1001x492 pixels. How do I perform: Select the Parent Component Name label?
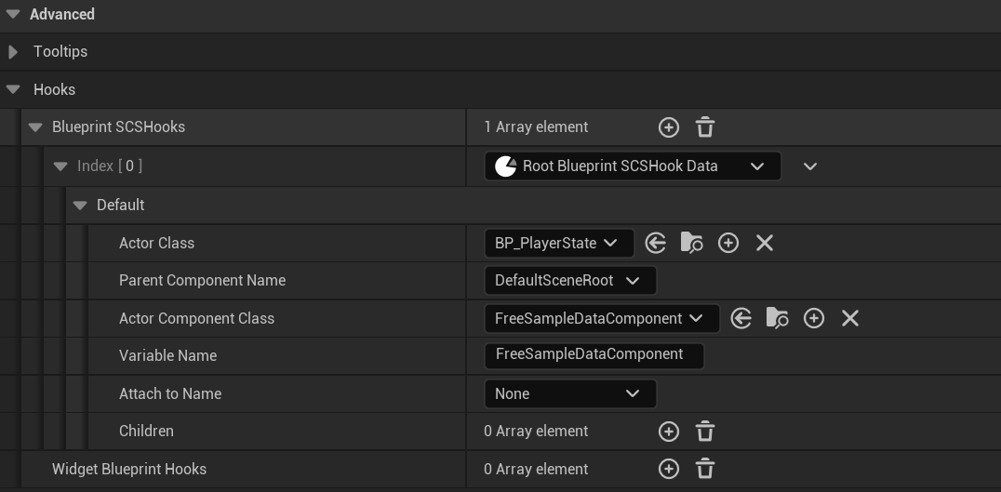(x=202, y=281)
